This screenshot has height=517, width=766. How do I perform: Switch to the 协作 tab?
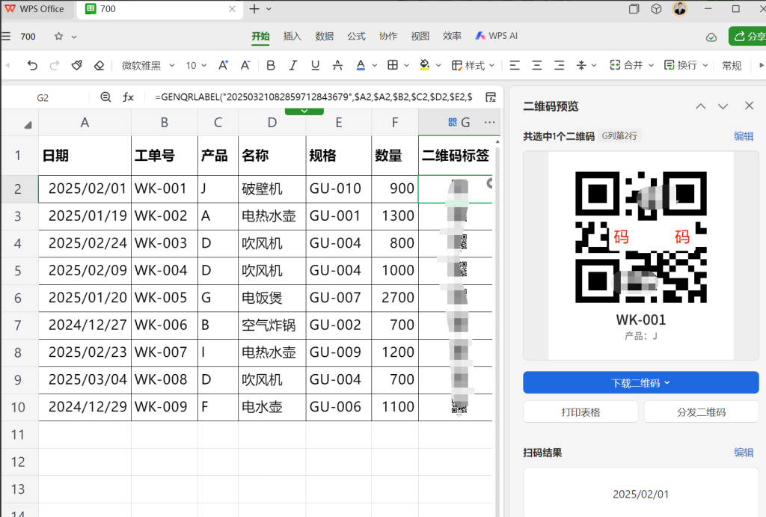388,36
